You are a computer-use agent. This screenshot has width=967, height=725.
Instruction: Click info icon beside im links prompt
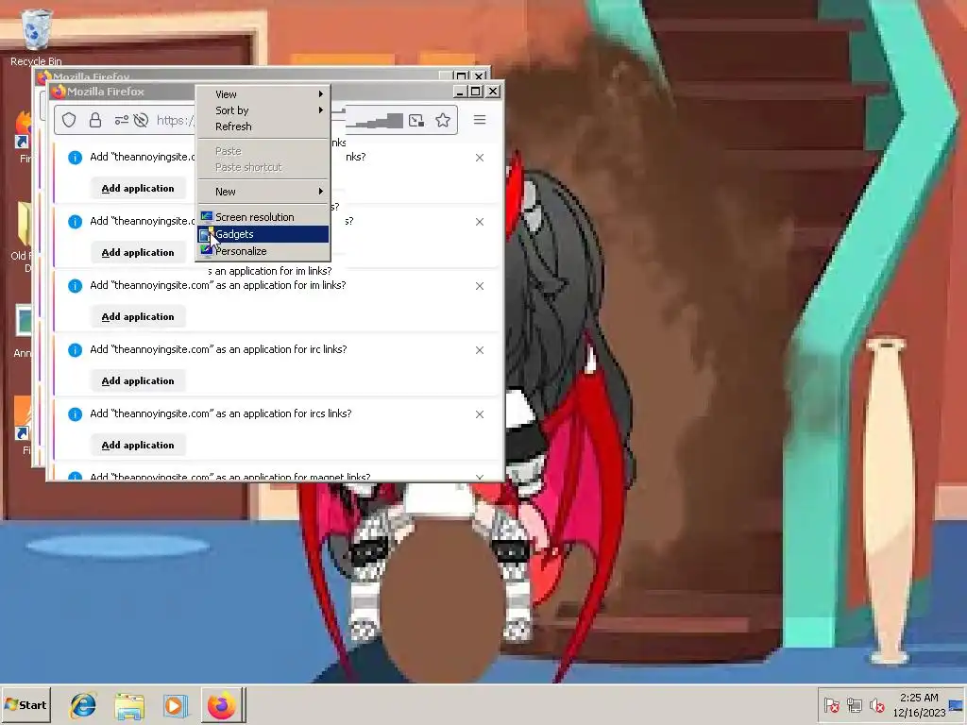[x=76, y=286]
